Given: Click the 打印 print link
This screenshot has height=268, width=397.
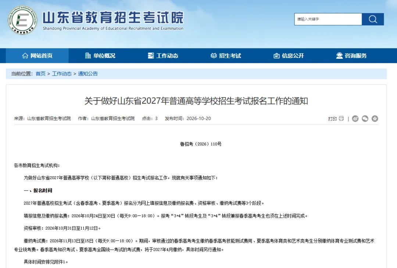Looking at the screenshot, I should (x=332, y=119).
